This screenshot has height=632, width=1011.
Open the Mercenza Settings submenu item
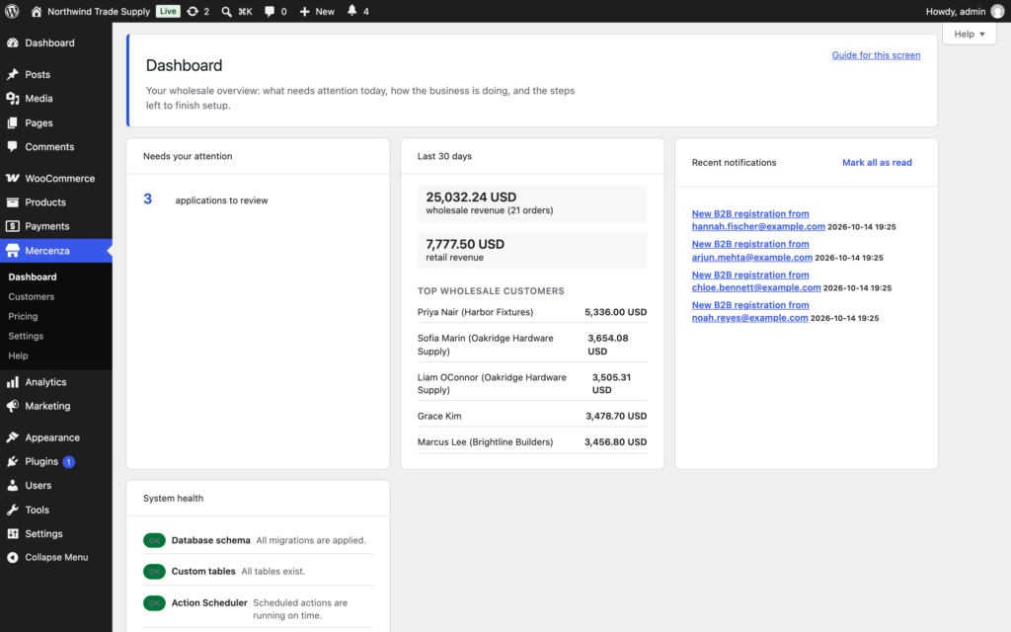click(26, 336)
